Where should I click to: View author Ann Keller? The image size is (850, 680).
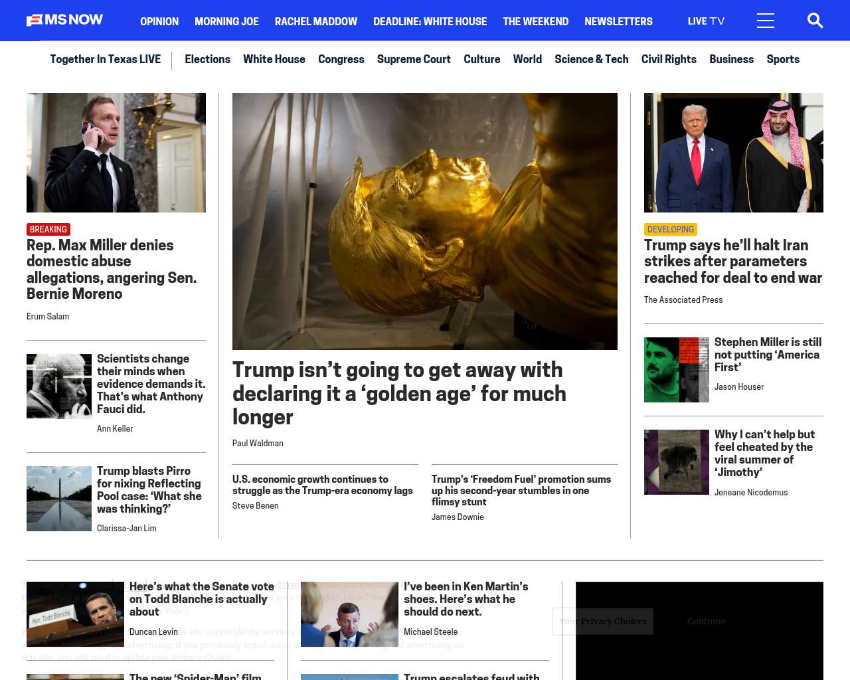pos(115,429)
